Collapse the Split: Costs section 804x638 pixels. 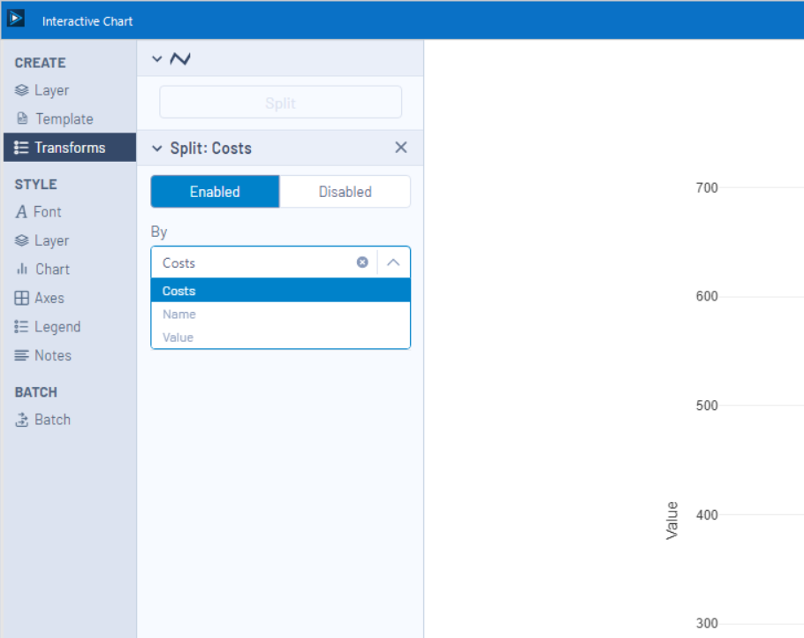(157, 148)
